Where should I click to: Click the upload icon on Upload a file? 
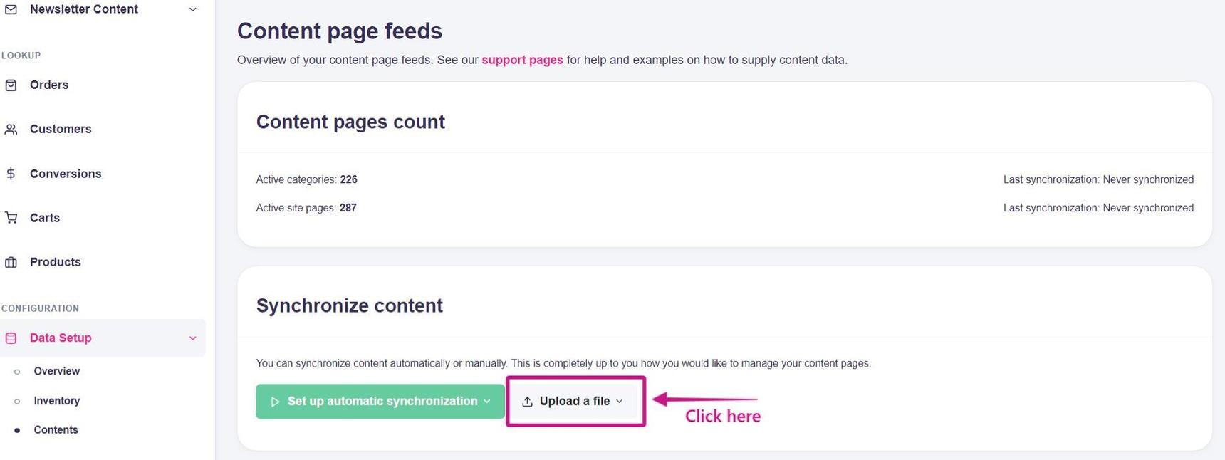tap(527, 402)
